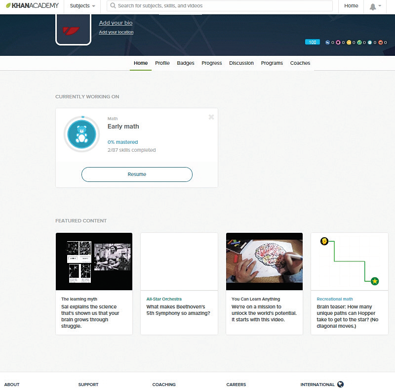395x390 pixels.
Task: Click the magnifying glass search icon
Action: (113, 6)
